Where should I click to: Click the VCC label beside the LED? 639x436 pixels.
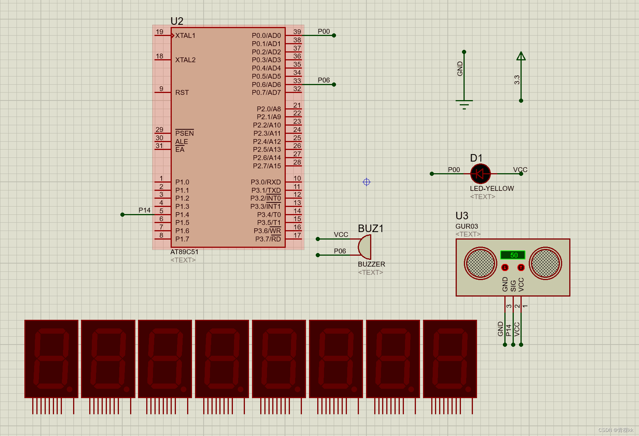coord(520,170)
